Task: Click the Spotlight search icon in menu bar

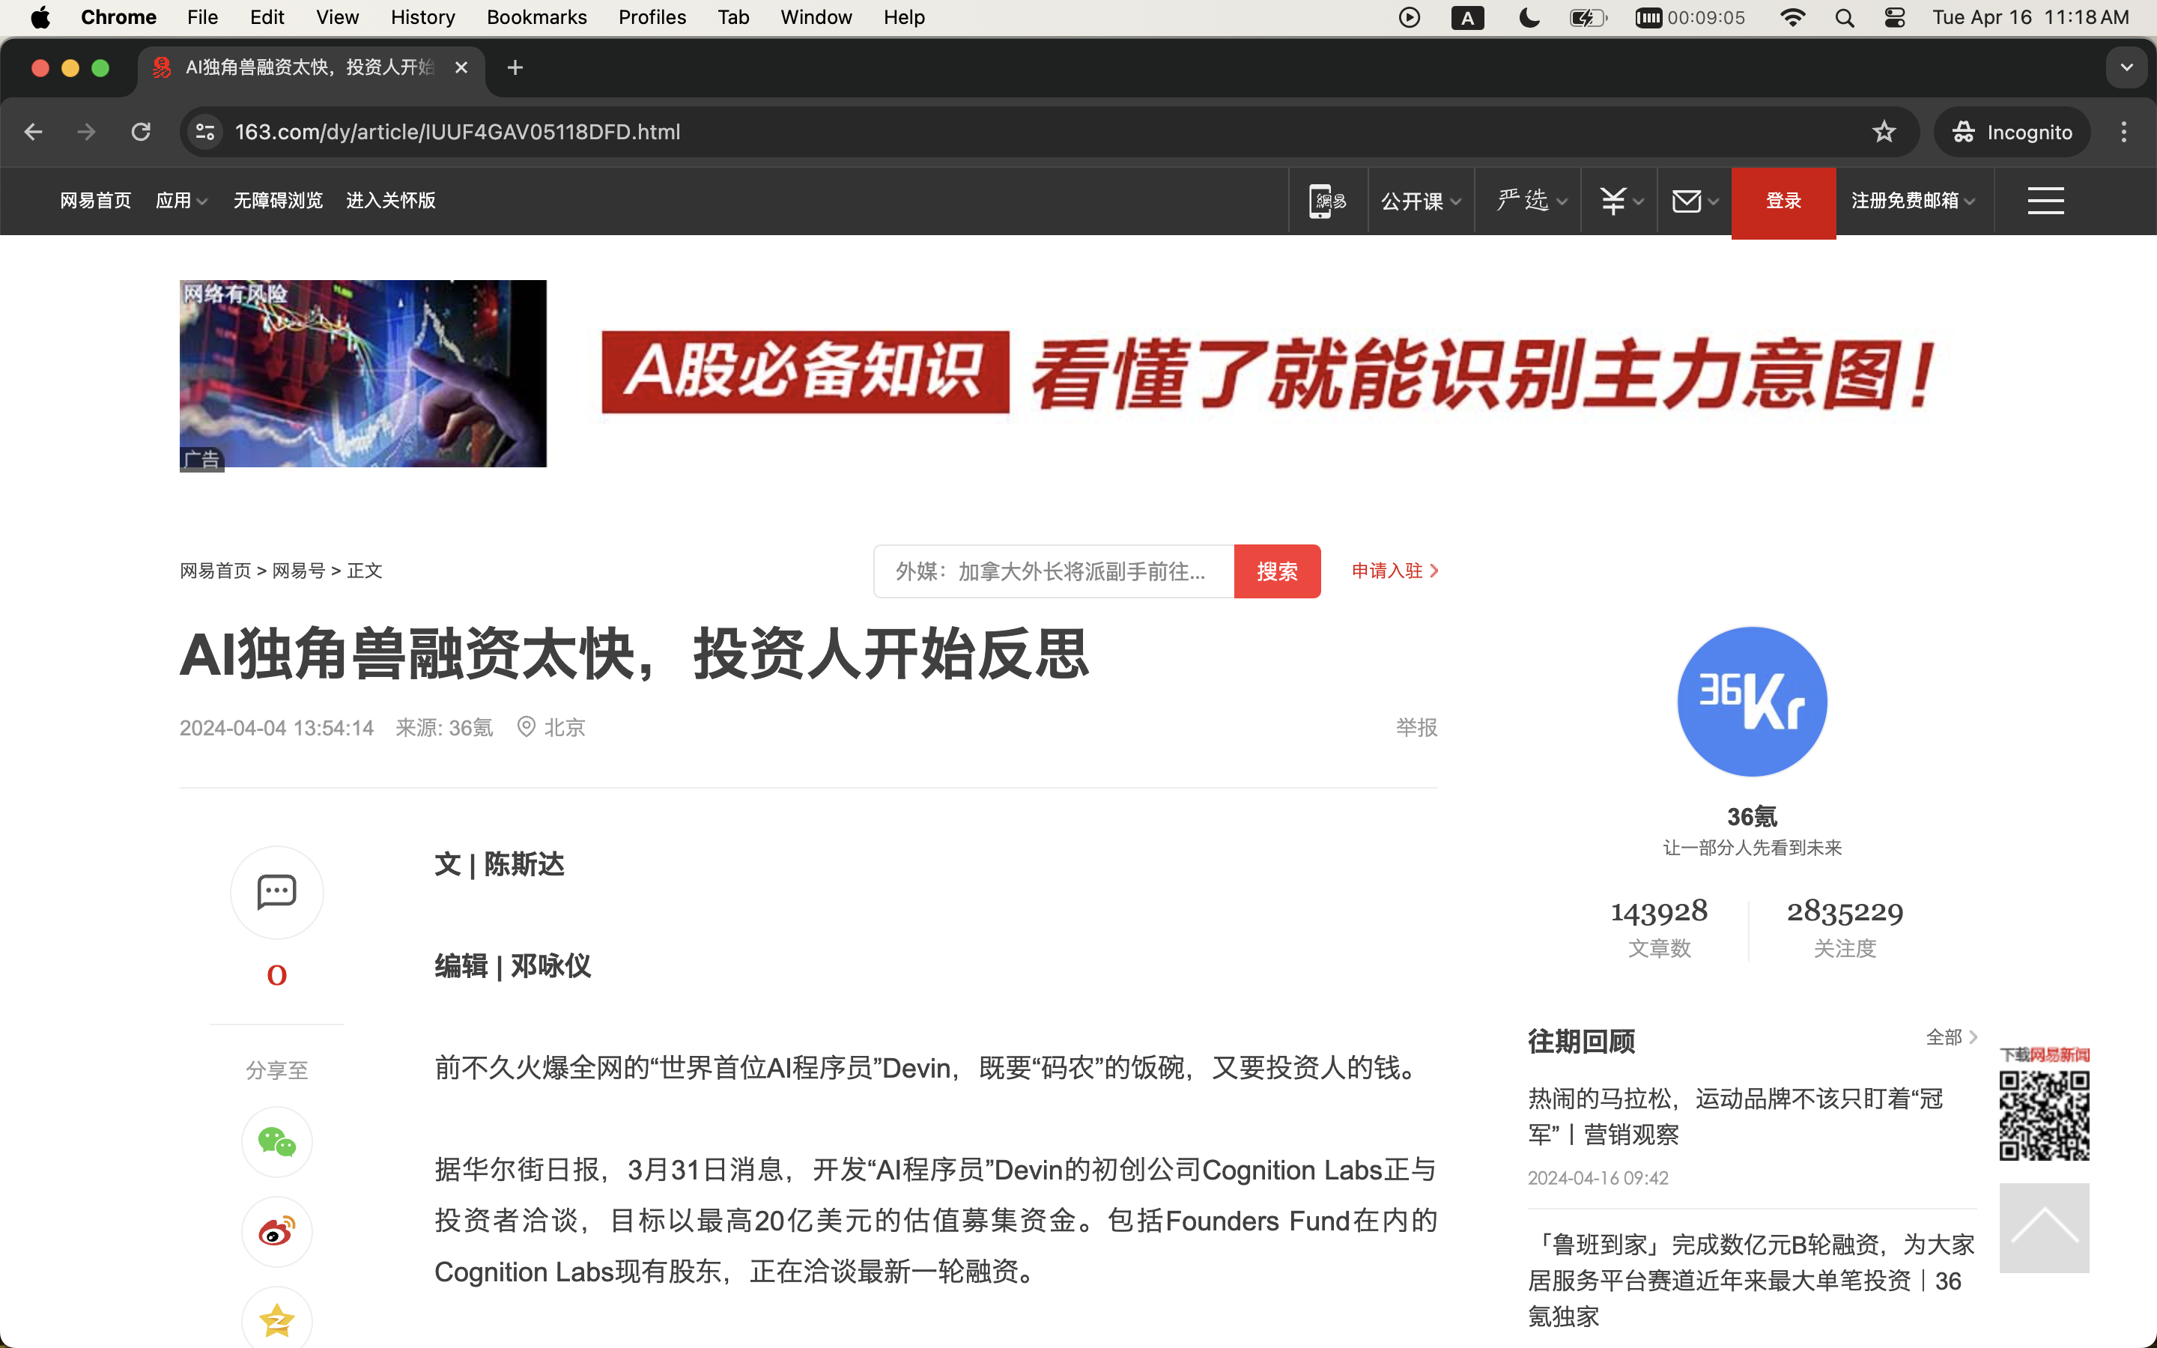Action: click(x=1845, y=18)
